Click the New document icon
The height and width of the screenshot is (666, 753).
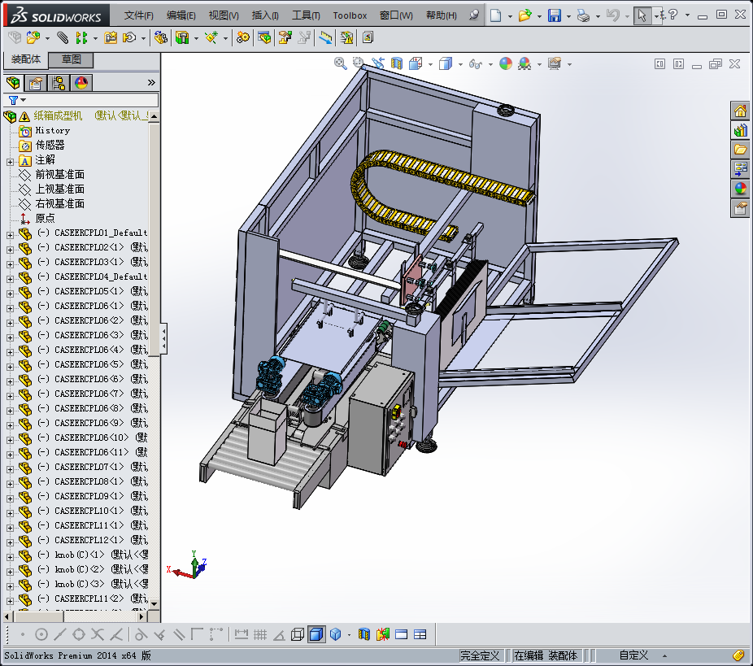coord(495,15)
